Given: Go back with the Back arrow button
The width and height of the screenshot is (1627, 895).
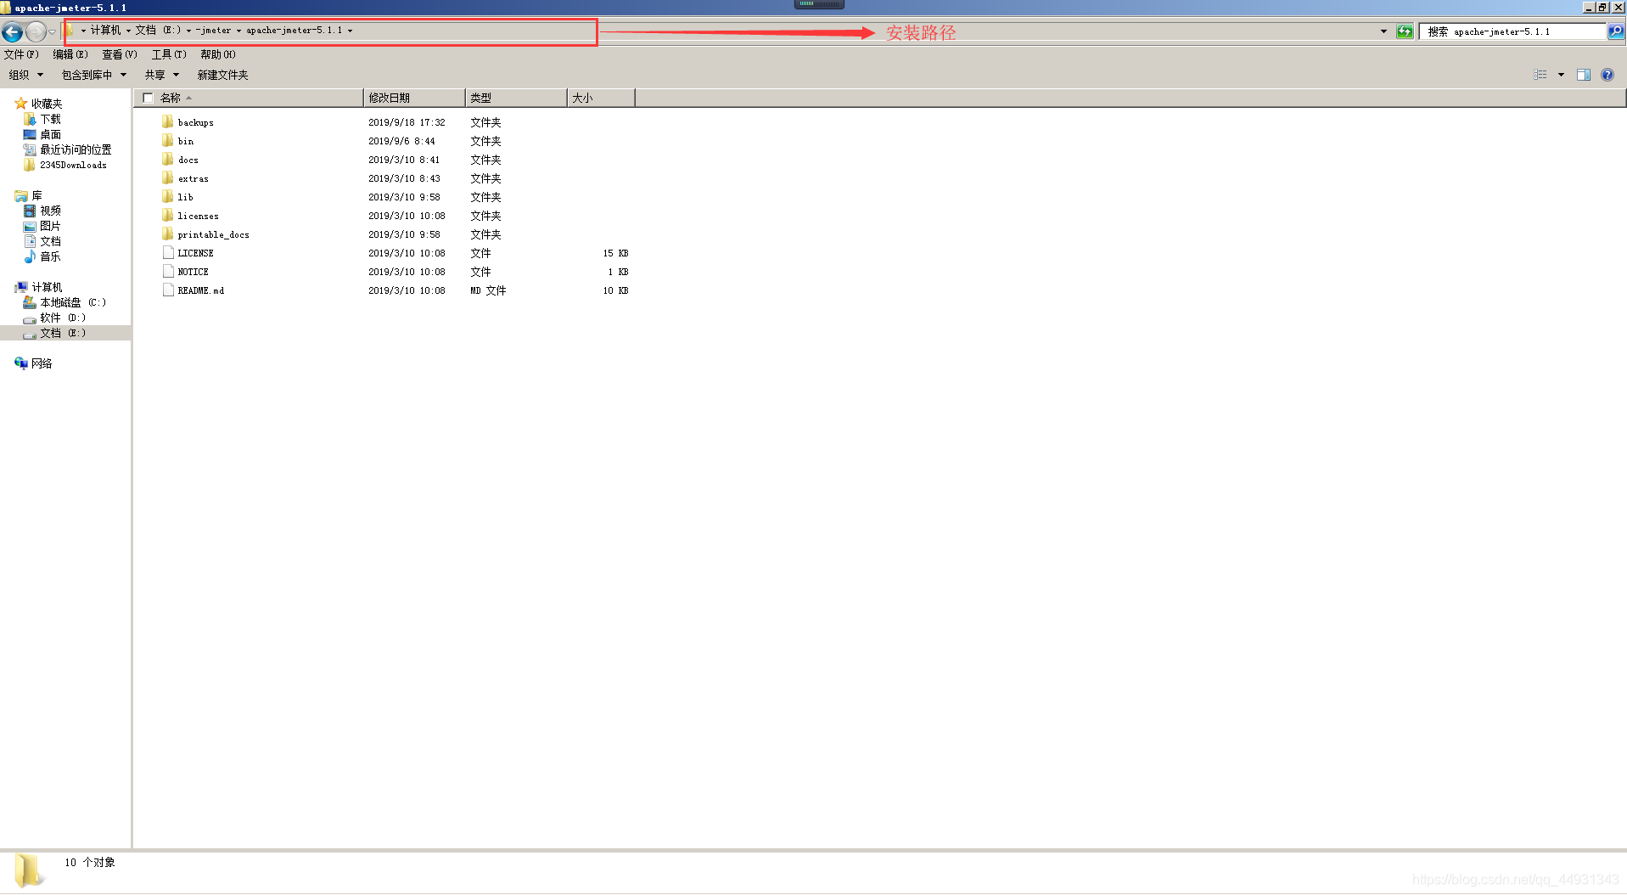Looking at the screenshot, I should coord(12,32).
